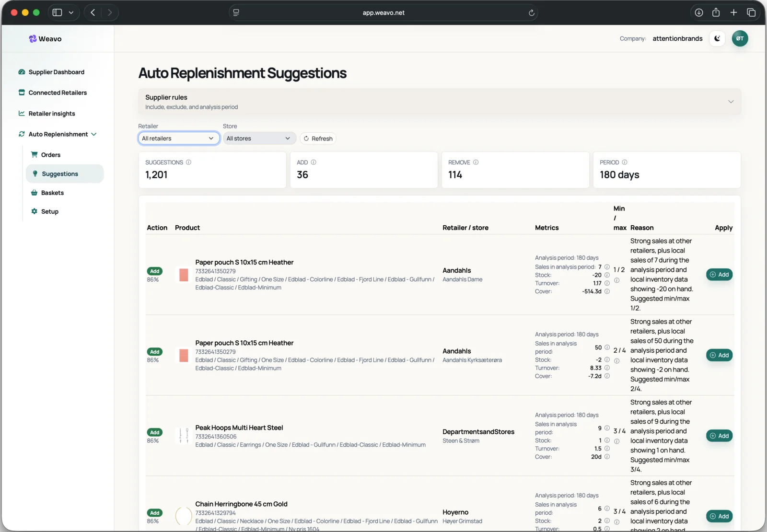Show info for sales value 7
The height and width of the screenshot is (532, 767).
pyautogui.click(x=607, y=267)
